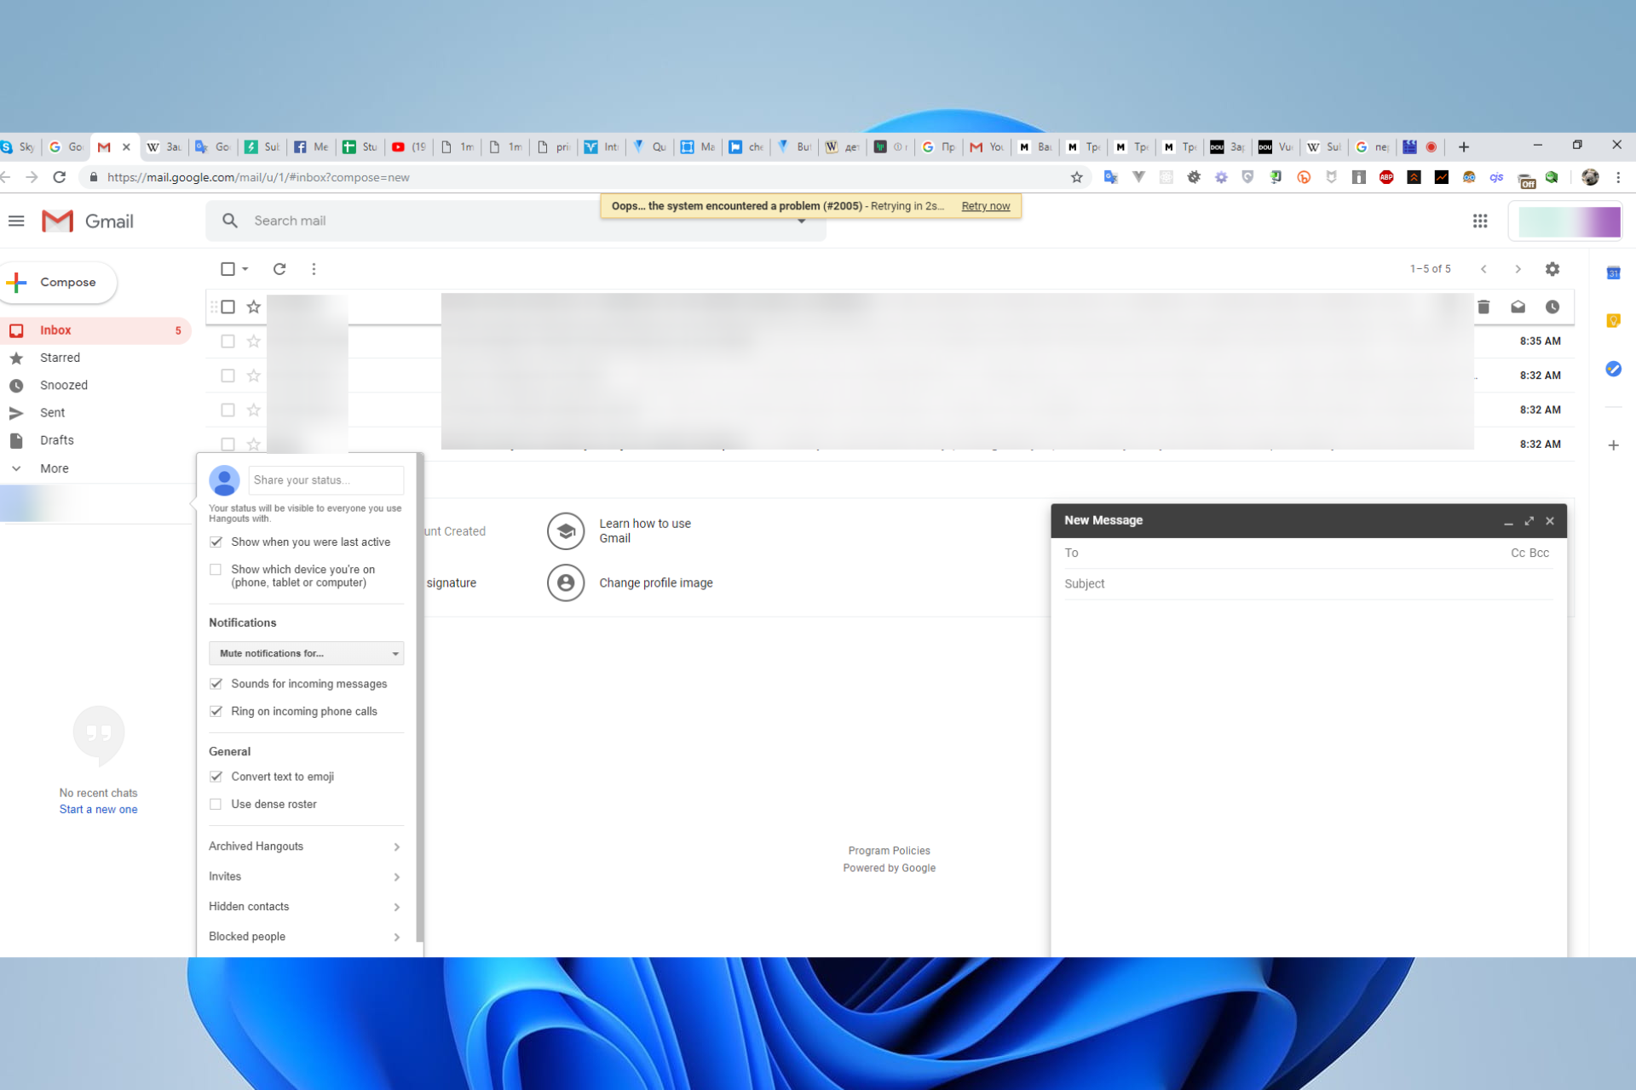
Task: Select the checkbox of the 8:35 AM email
Action: point(228,341)
